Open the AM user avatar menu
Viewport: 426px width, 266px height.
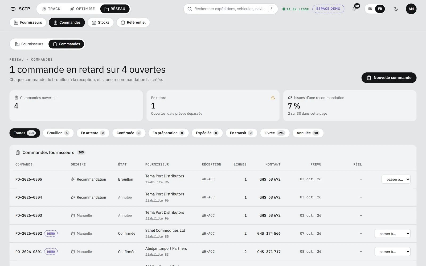tap(411, 9)
